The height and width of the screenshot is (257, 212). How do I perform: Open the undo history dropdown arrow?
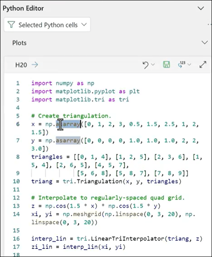coord(153,65)
